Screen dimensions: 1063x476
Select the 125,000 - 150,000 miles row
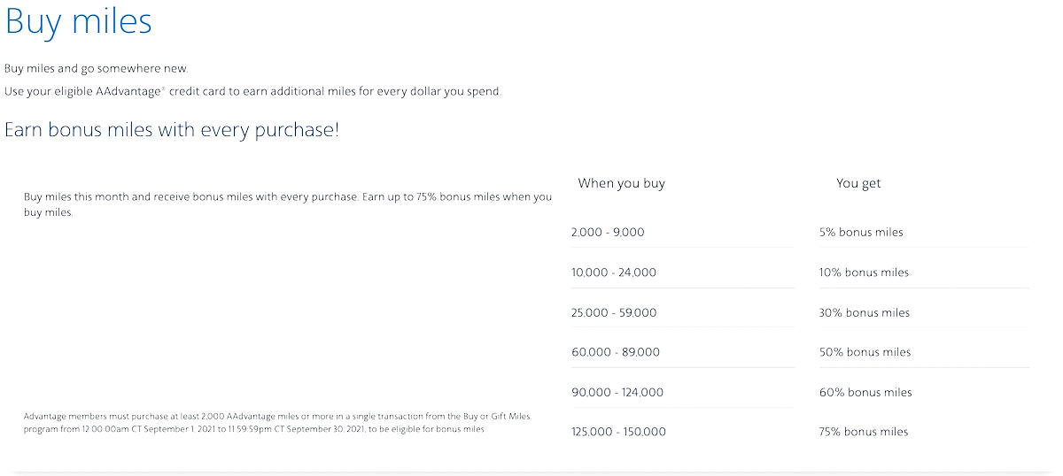[801, 432]
